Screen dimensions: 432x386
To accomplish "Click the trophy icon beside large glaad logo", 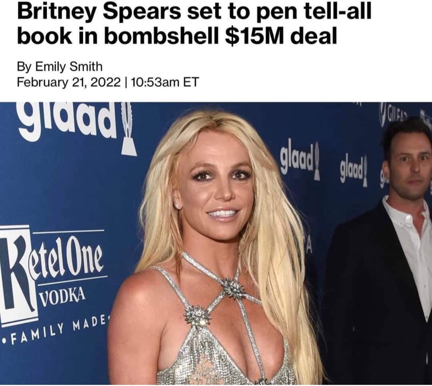I will coord(128,129).
